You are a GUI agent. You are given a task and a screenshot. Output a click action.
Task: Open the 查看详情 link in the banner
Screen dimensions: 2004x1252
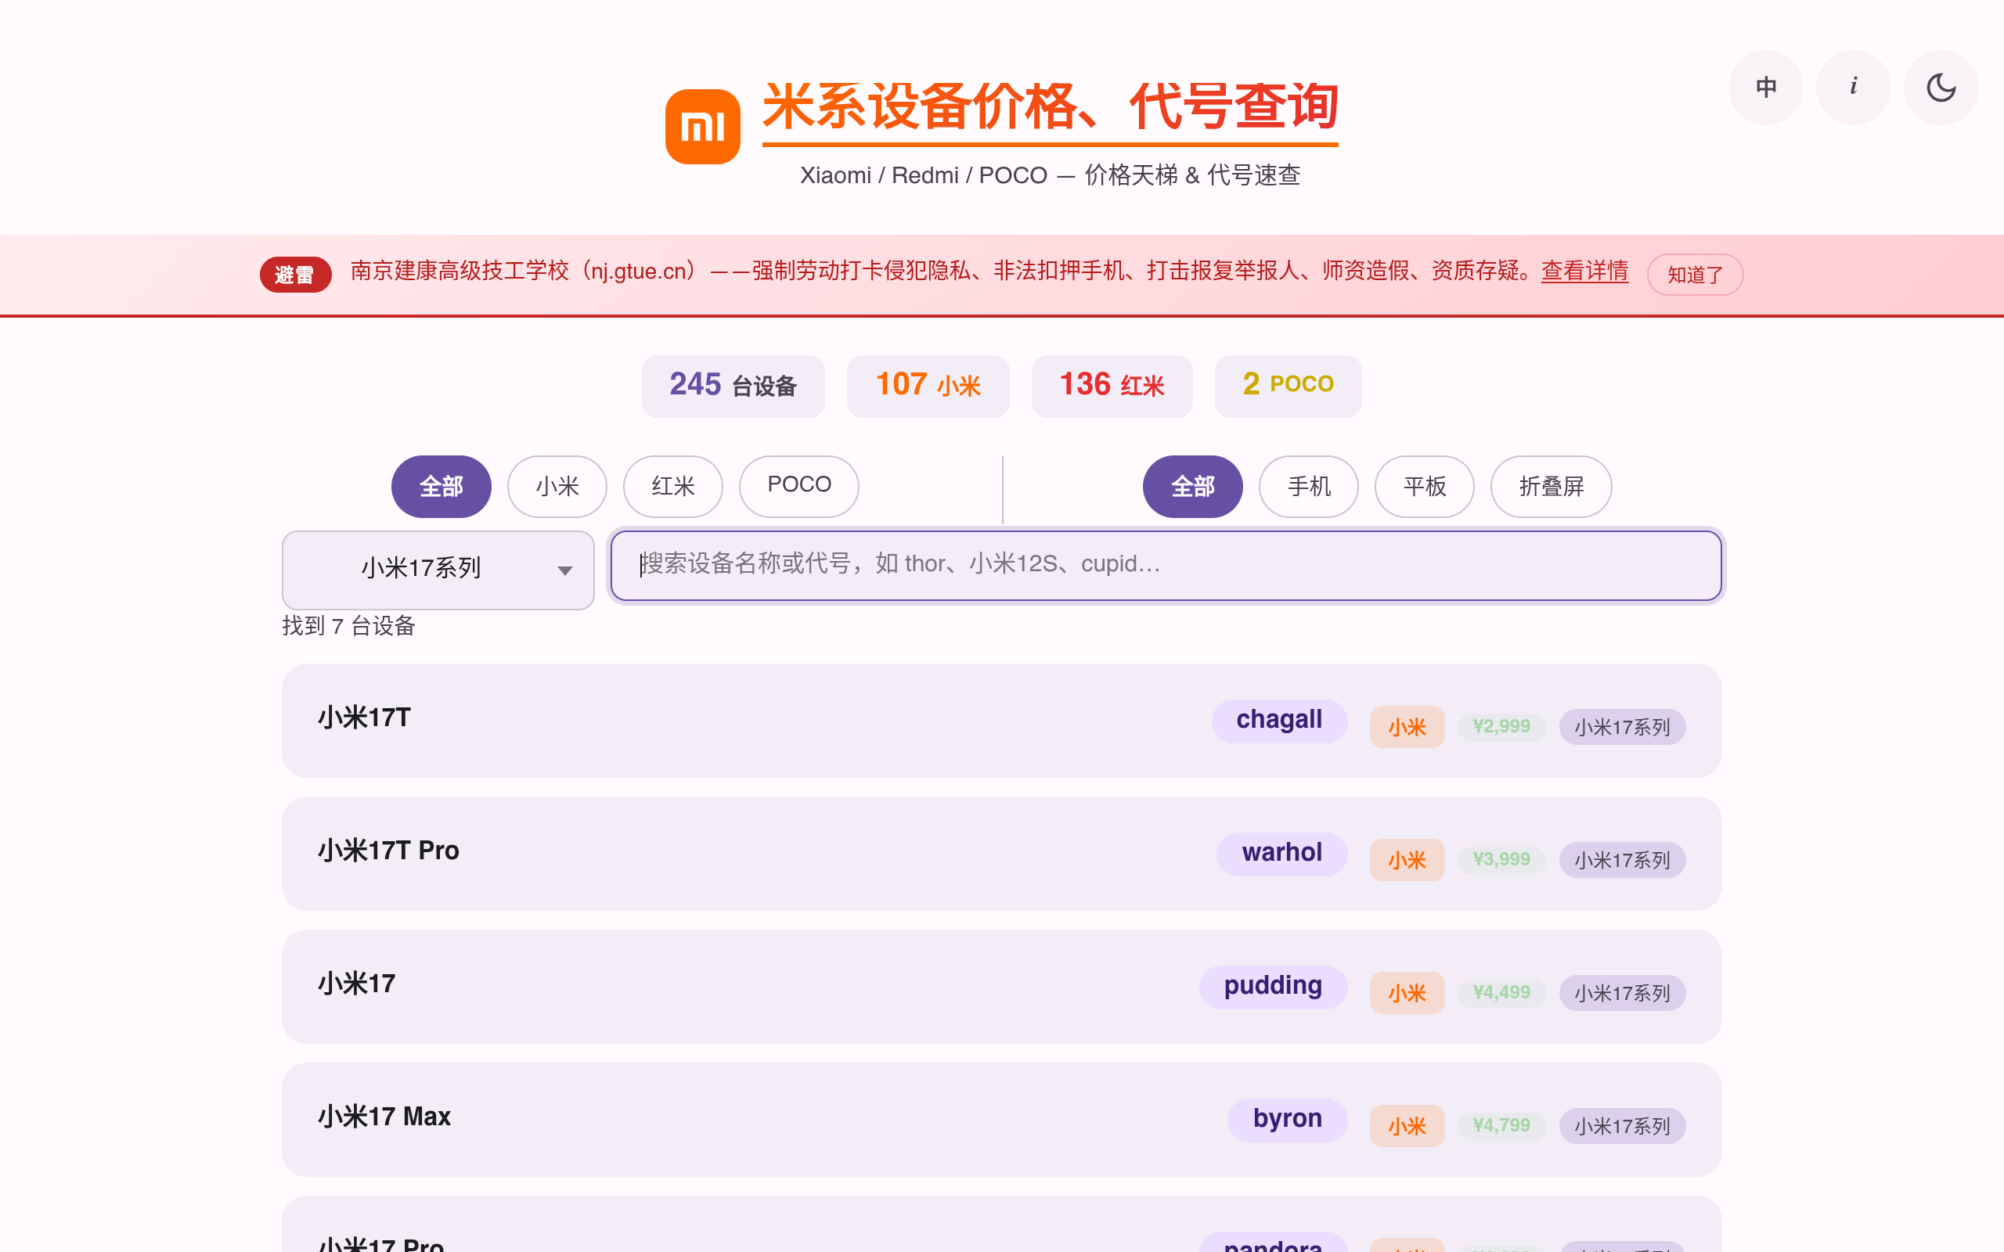1584,271
